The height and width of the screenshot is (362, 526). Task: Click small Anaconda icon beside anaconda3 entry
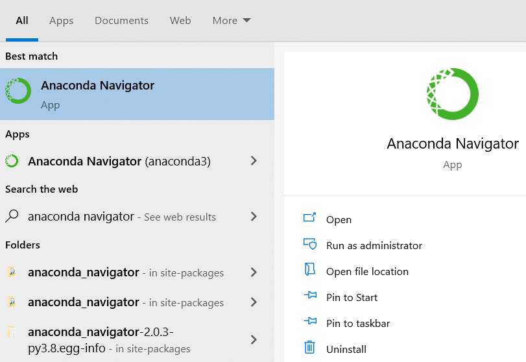12,161
